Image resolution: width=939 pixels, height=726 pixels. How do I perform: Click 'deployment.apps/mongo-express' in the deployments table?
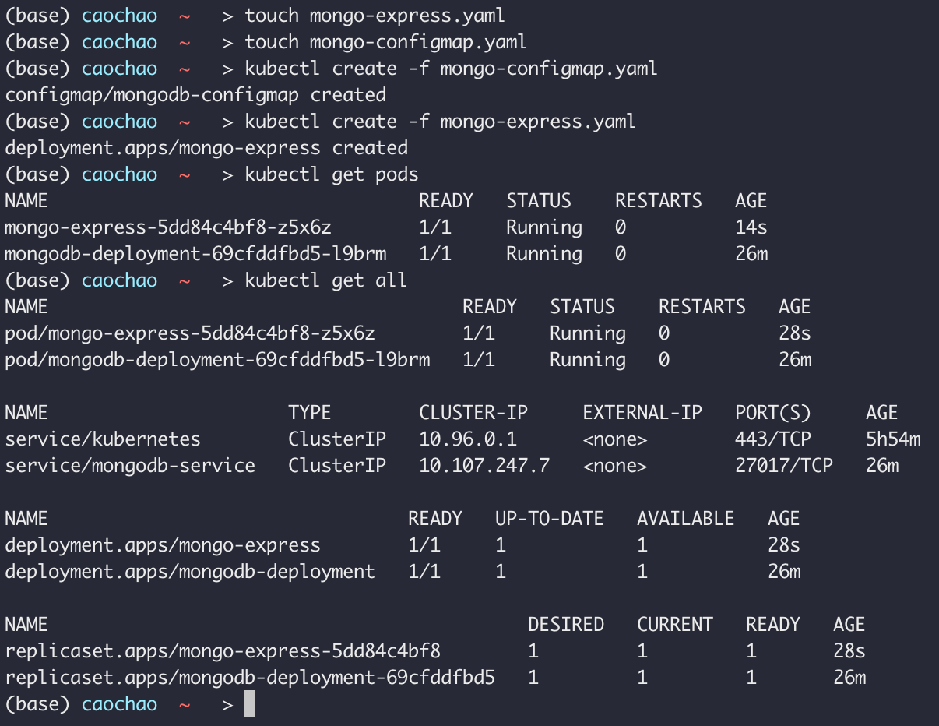click(163, 545)
